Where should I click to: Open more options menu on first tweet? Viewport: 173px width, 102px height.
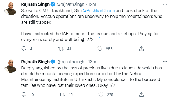165,4
